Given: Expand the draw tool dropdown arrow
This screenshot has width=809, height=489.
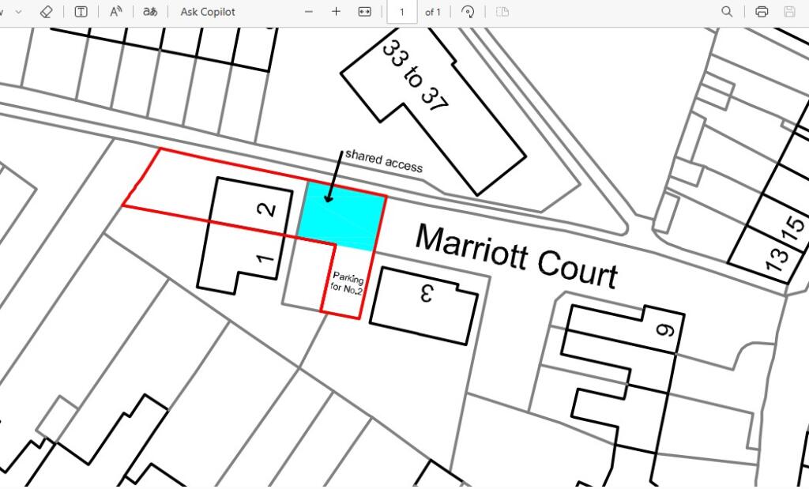Looking at the screenshot, I should (19, 12).
